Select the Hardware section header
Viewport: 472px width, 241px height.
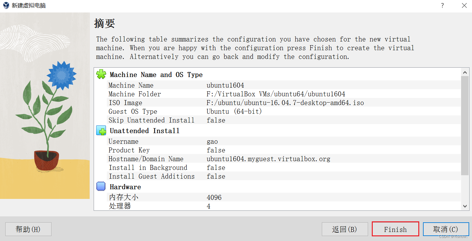click(x=125, y=187)
